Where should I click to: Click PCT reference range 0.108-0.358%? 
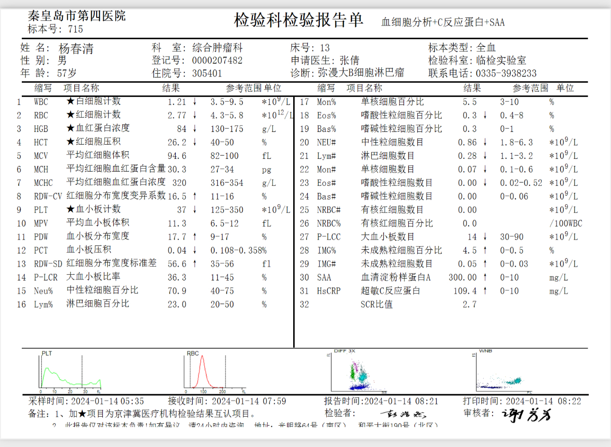point(239,250)
